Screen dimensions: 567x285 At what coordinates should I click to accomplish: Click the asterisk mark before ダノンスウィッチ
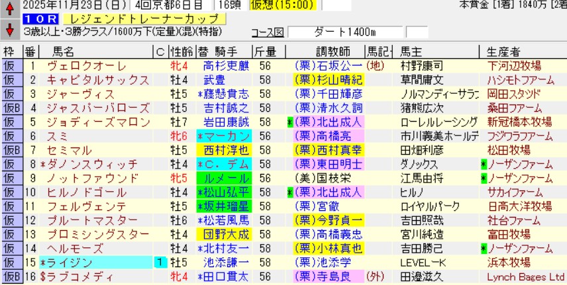[44, 163]
